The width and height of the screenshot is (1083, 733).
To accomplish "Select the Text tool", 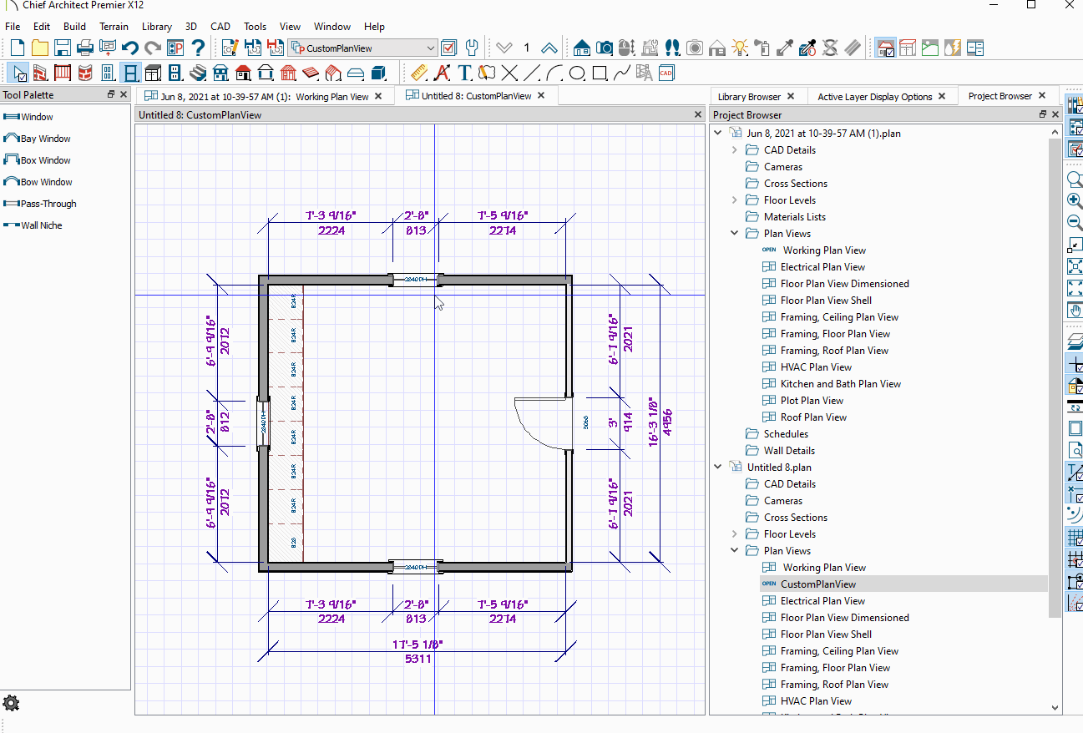I will [464, 73].
